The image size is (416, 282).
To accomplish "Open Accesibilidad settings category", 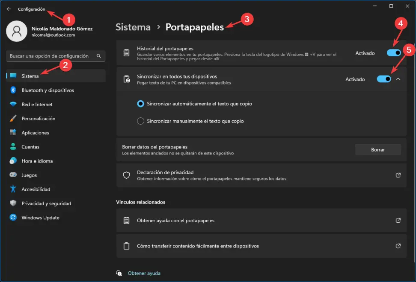I will pos(56,189).
